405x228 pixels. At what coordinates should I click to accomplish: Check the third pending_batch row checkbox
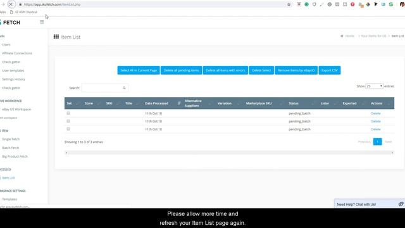(68, 129)
